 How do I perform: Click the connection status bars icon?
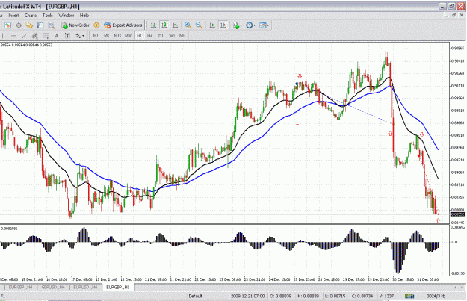(x=409, y=296)
